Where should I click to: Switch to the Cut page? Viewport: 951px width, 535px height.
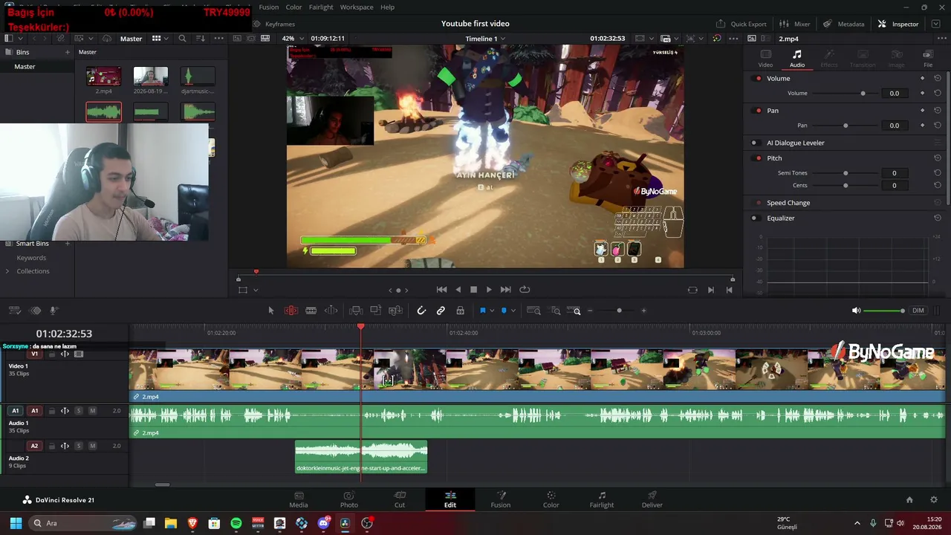[x=400, y=499]
